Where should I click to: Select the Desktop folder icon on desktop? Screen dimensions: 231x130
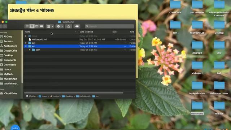click(219, 27)
